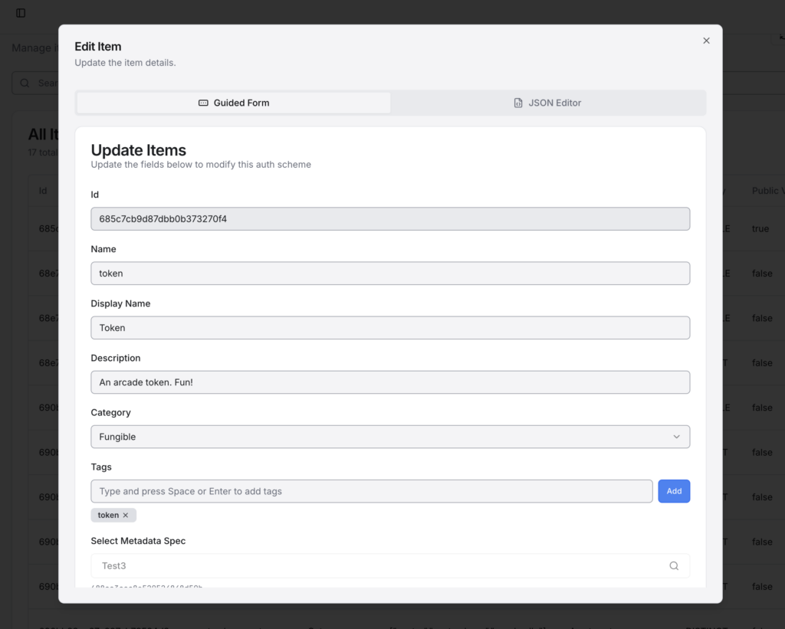The image size is (785, 629).
Task: Edit the Description field text
Action: 390,382
